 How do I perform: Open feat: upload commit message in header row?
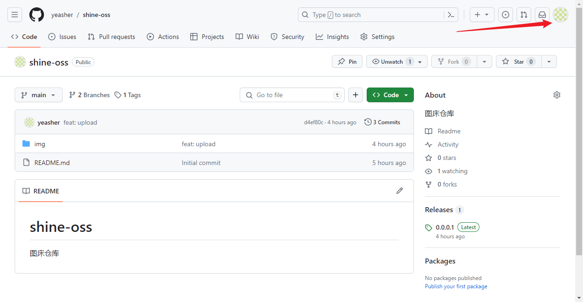click(80, 122)
